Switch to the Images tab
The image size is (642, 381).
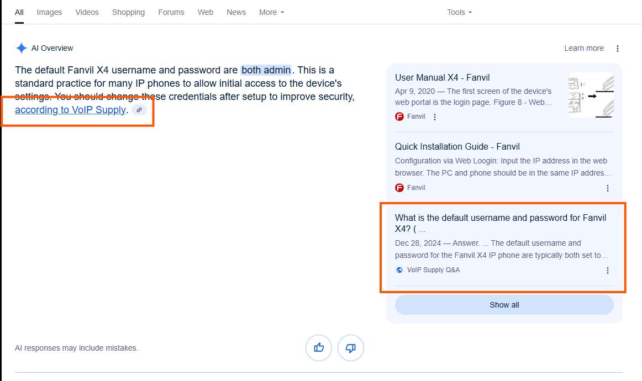pyautogui.click(x=49, y=12)
